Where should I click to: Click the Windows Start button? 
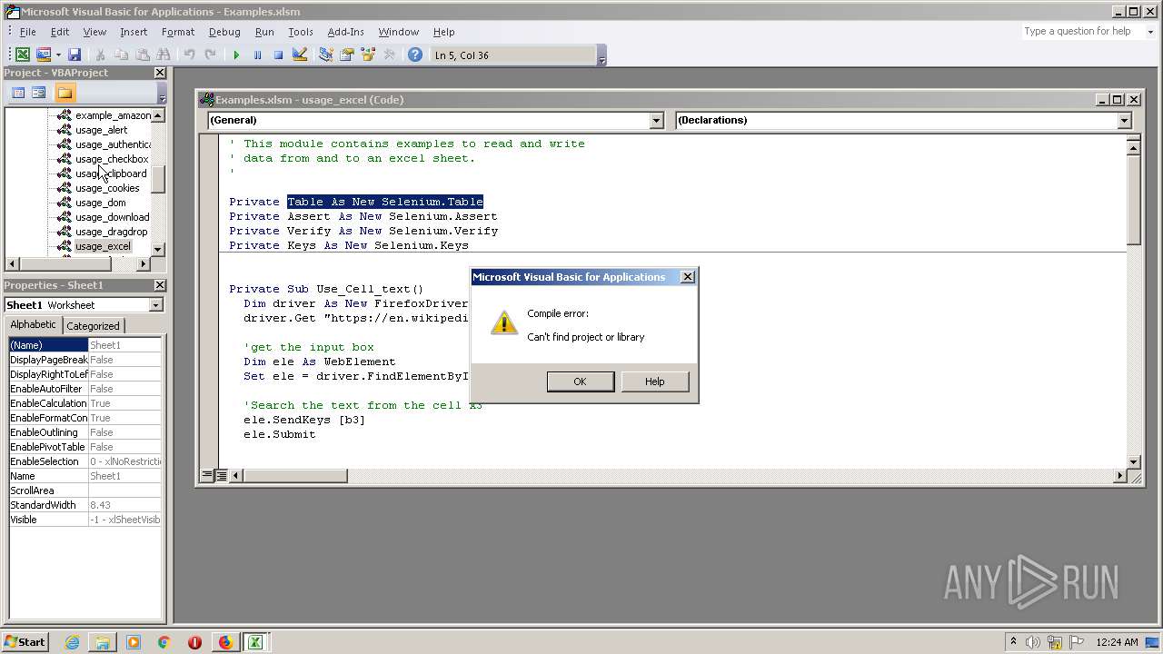[x=25, y=642]
